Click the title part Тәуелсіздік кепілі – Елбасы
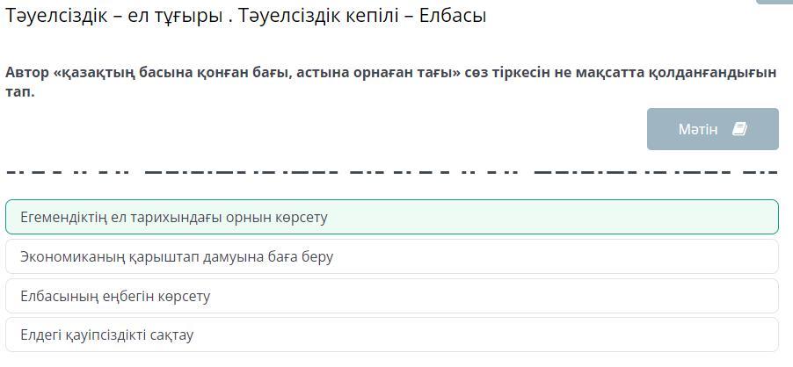This screenshot has height=367, width=793. point(362,16)
